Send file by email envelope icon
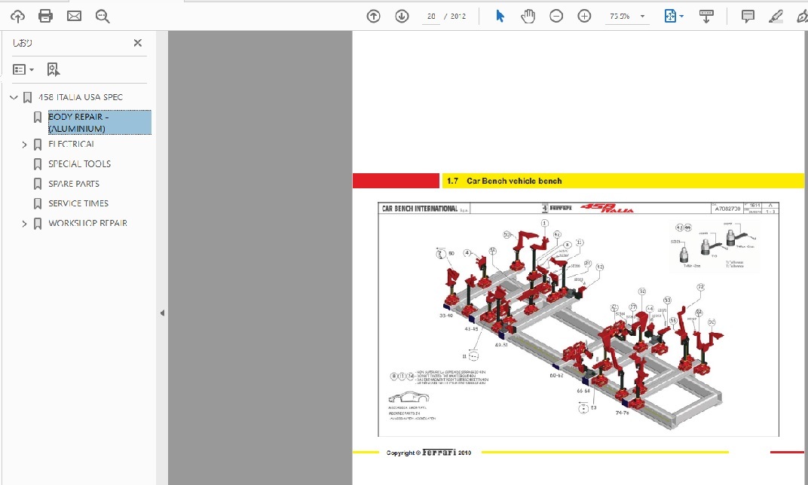This screenshot has height=485, width=808. pyautogui.click(x=74, y=16)
